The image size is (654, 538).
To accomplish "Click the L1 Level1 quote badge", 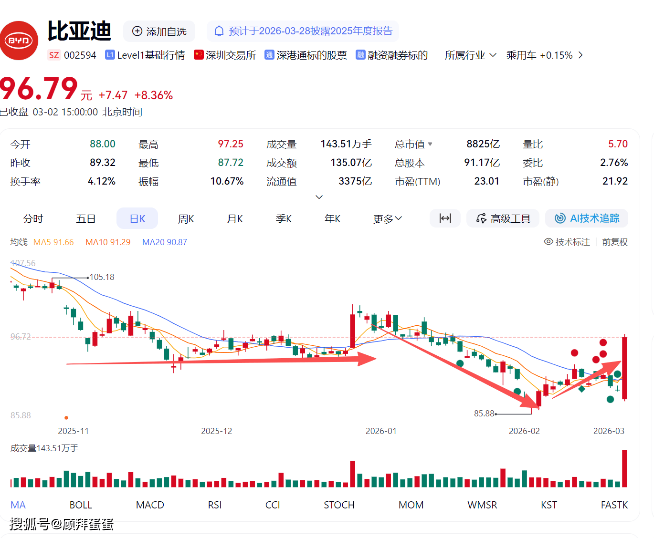I will point(110,55).
